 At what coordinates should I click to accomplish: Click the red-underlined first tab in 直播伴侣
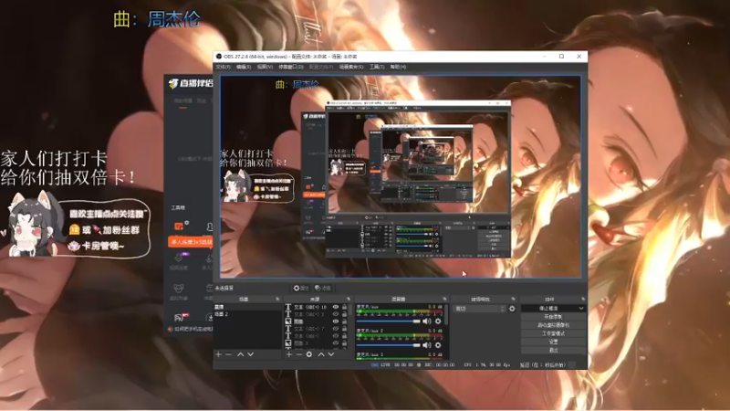tap(183, 101)
